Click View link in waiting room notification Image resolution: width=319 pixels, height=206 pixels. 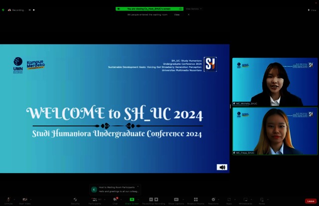click(177, 14)
